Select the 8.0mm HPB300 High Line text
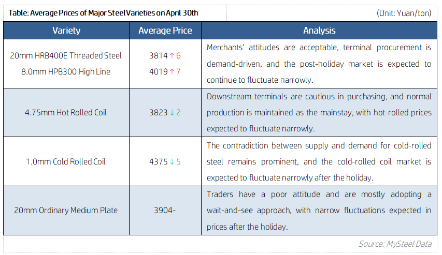This screenshot has height=255, width=442. coord(66,71)
